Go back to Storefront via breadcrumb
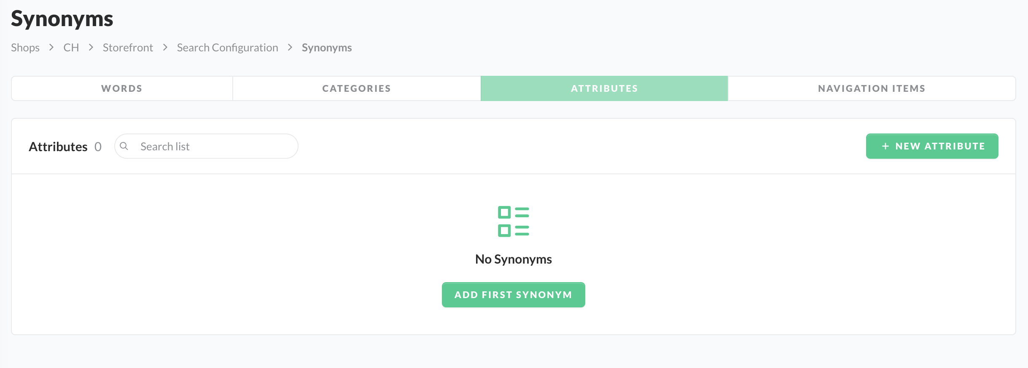 (x=128, y=48)
